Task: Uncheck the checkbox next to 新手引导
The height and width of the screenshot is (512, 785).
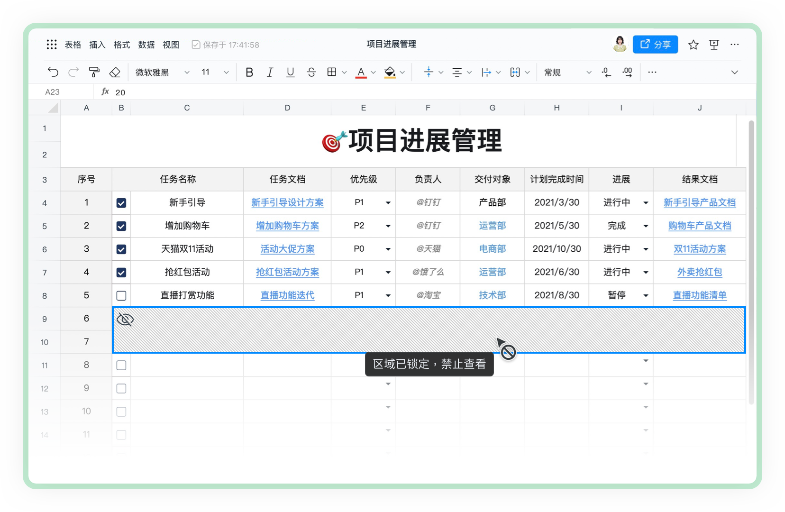Action: pos(121,202)
